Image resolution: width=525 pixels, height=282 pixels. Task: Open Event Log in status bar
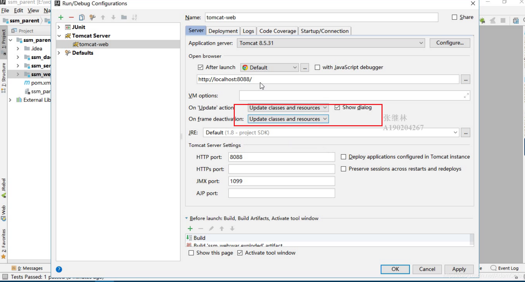tap(504, 268)
